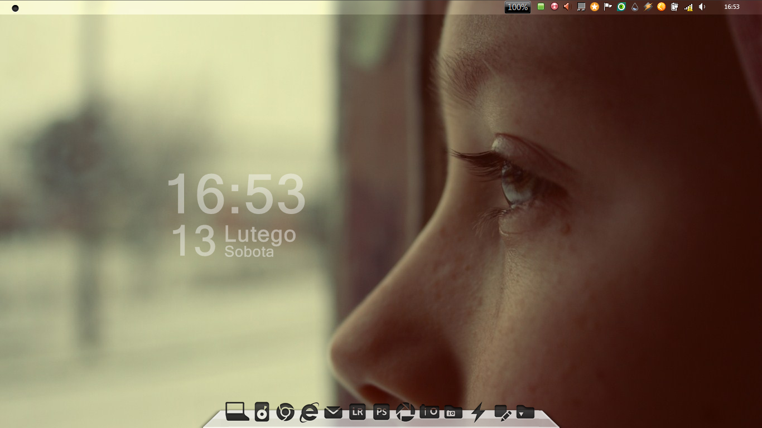Click the Lutego month text on widget
This screenshot has height=428, width=762.
(x=260, y=234)
